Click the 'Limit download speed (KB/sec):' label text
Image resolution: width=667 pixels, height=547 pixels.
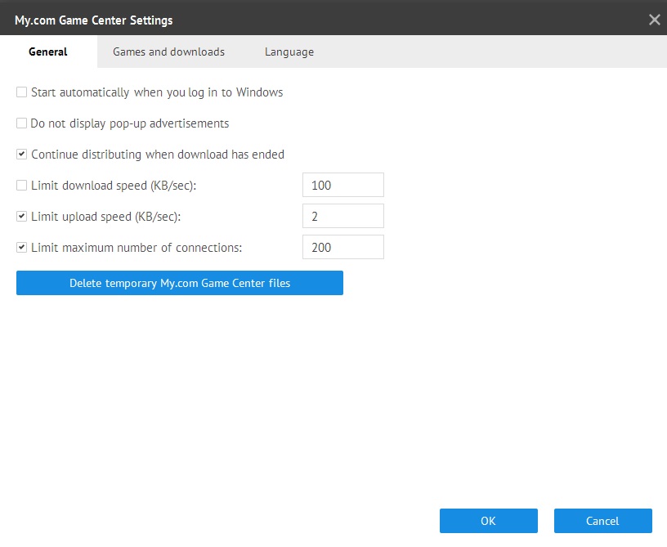[x=114, y=186]
